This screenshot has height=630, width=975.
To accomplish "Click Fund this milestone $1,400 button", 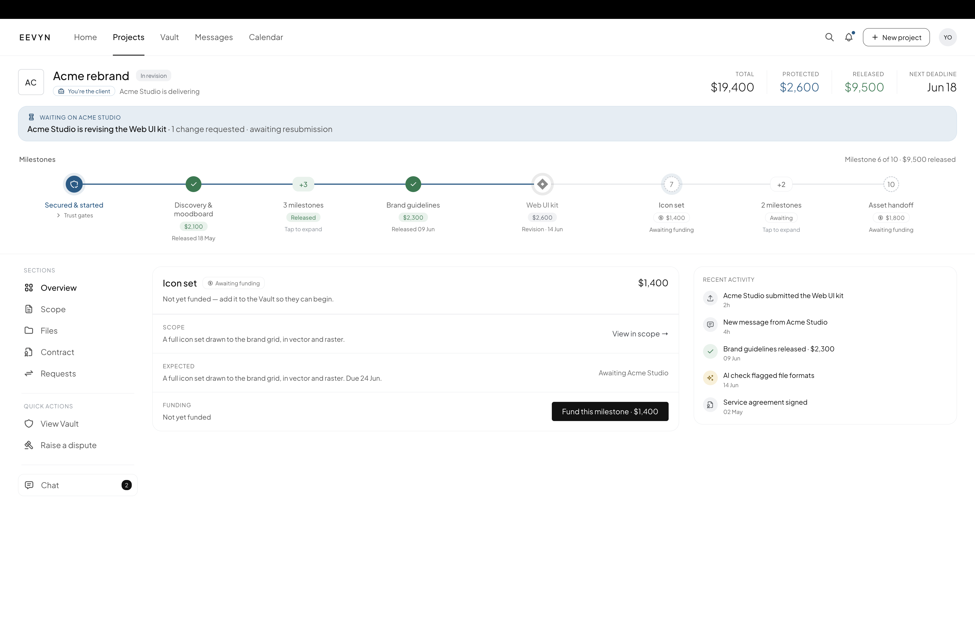I will point(610,411).
